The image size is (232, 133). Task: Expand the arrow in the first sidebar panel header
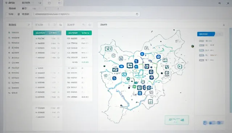29,25
